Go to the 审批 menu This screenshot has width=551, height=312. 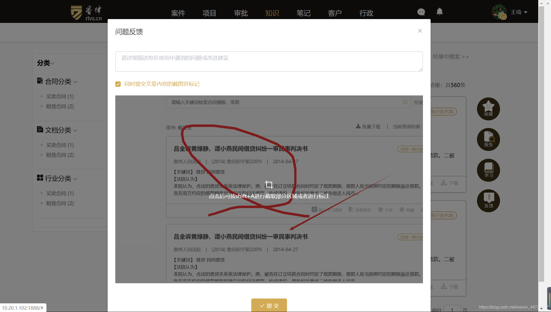[x=241, y=13]
